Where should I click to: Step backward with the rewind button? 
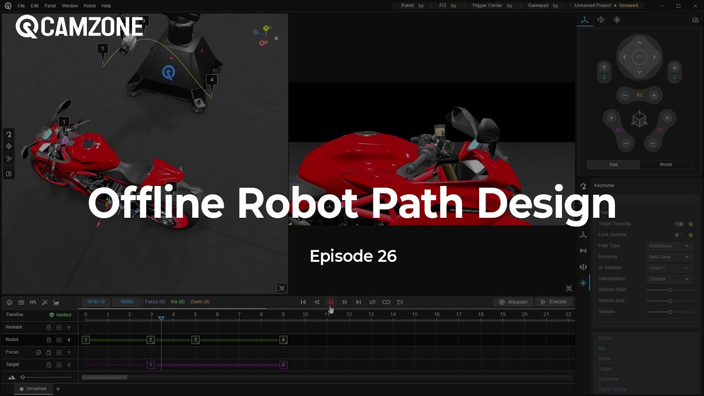tap(317, 302)
